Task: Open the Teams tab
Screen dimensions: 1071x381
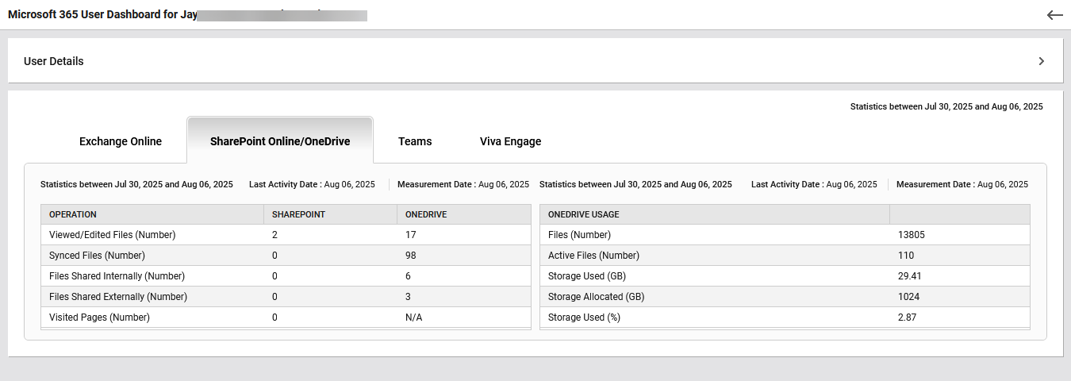Action: (x=415, y=141)
